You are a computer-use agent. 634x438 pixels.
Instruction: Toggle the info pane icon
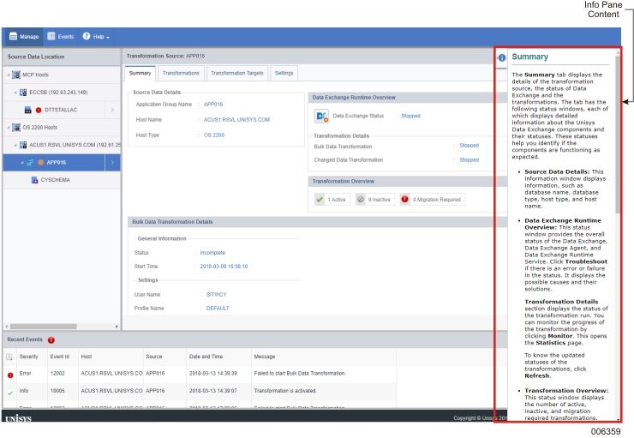pyautogui.click(x=502, y=57)
